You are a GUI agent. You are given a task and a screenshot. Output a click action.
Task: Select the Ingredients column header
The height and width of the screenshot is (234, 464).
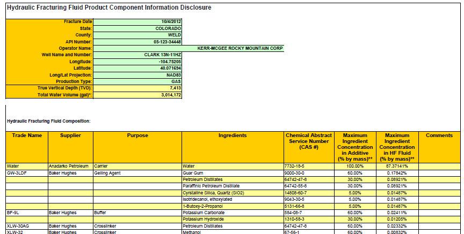tap(232, 135)
